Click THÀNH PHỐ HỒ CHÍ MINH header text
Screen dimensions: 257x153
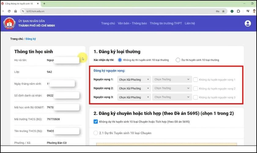point(36,26)
